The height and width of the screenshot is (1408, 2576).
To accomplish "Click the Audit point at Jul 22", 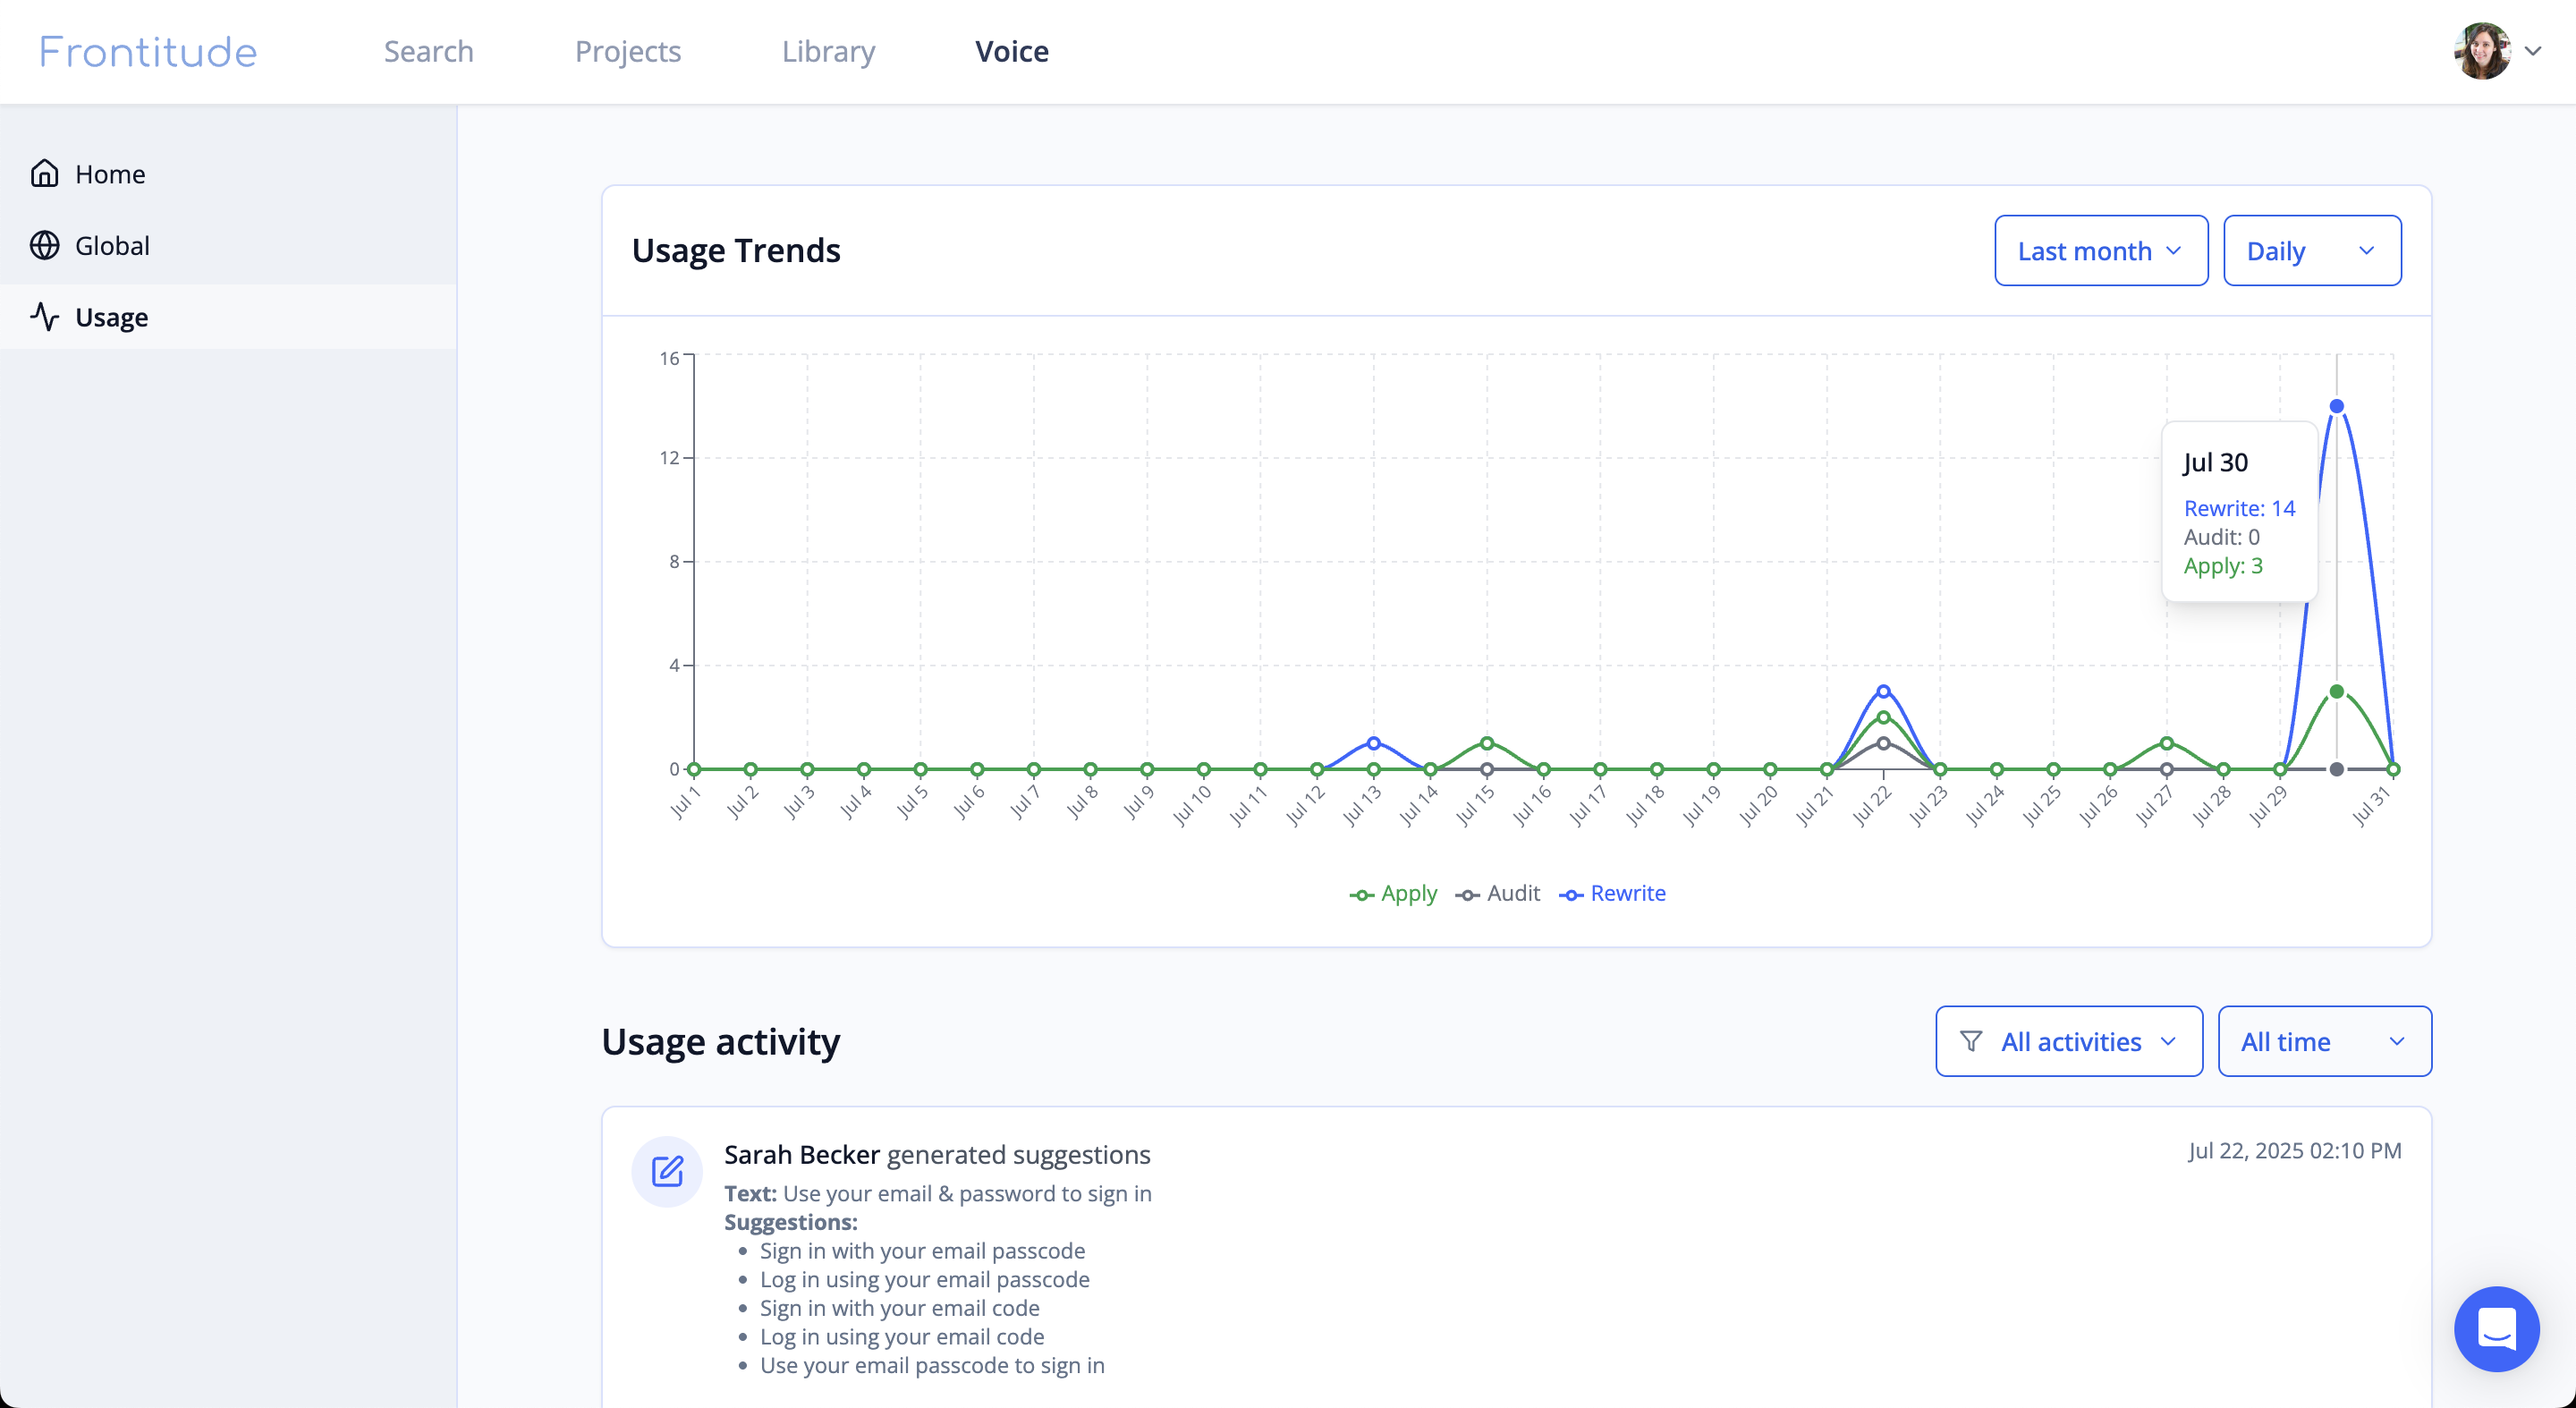I will coord(1883,743).
